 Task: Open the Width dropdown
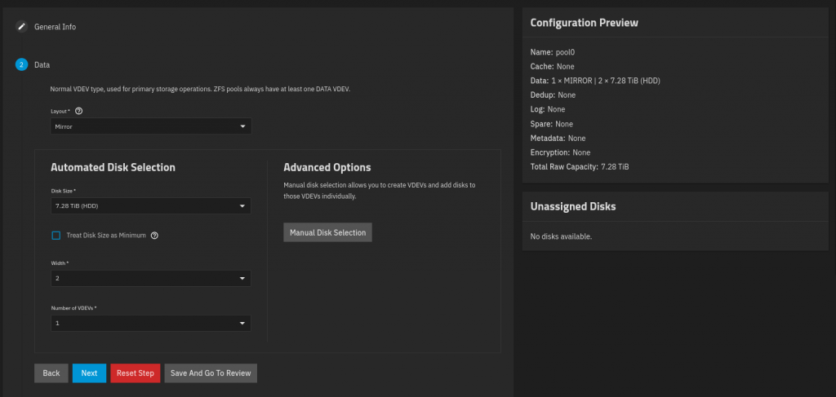150,279
